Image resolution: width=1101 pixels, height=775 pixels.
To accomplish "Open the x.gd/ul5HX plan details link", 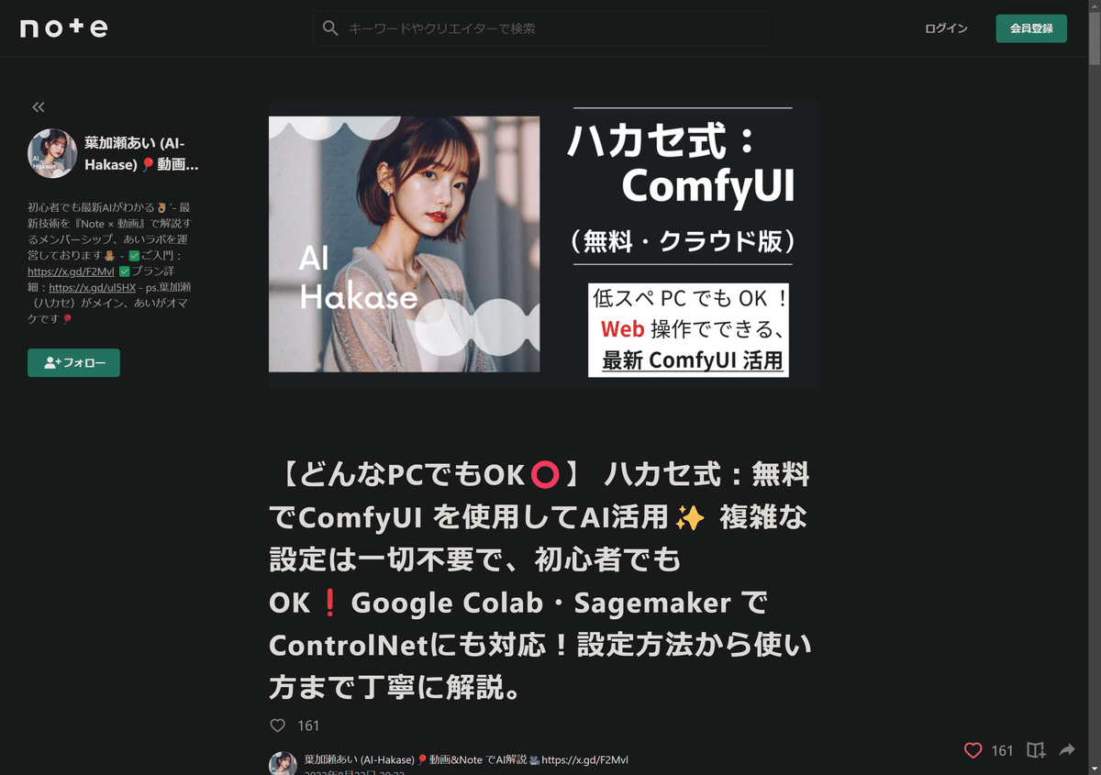I will 92,288.
